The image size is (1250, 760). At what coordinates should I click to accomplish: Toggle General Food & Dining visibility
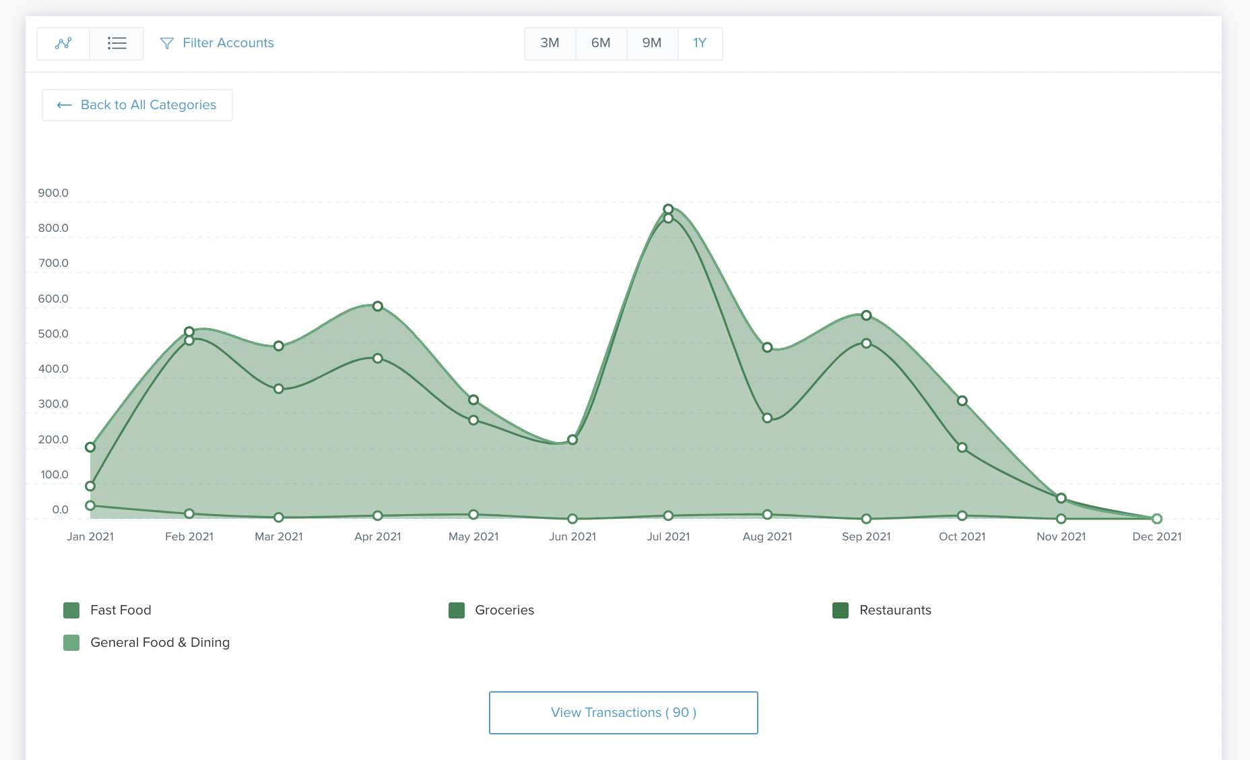(x=160, y=642)
